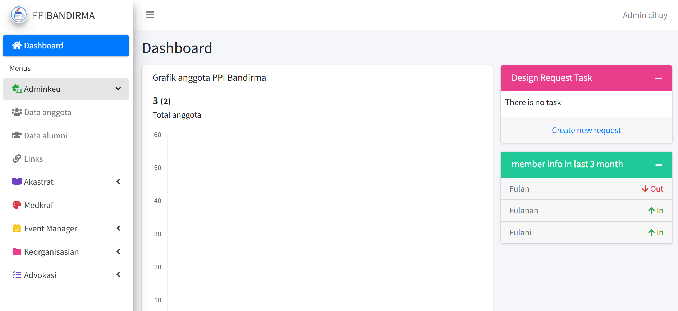Open the Data anggota menu item
This screenshot has height=311, width=678.
click(x=47, y=113)
